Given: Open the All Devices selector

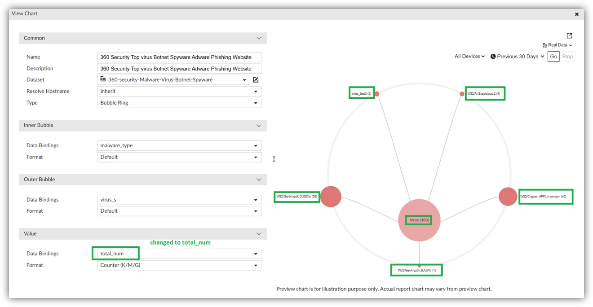Looking at the screenshot, I should [x=469, y=57].
